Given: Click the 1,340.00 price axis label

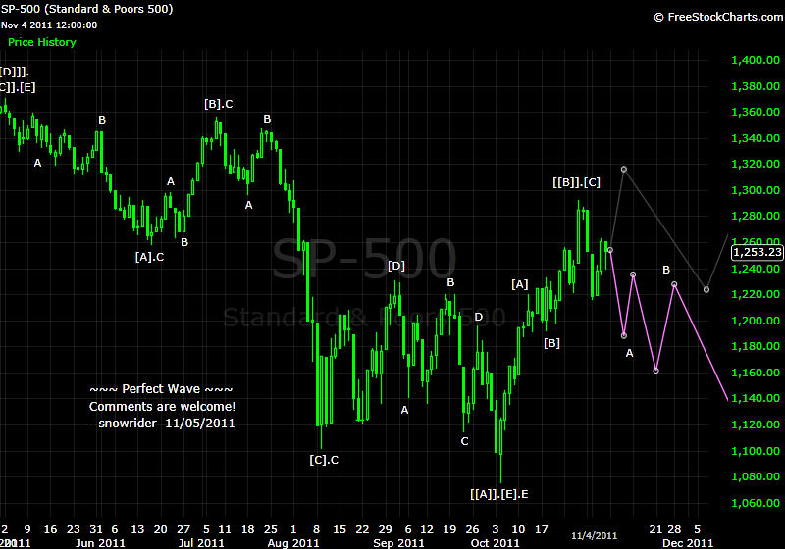Looking at the screenshot, I should 756,138.
